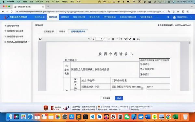Image resolution: width=195 pixels, height=122 pixels.
Task: Zoom out the PDF preview
Action: tap(117, 39)
